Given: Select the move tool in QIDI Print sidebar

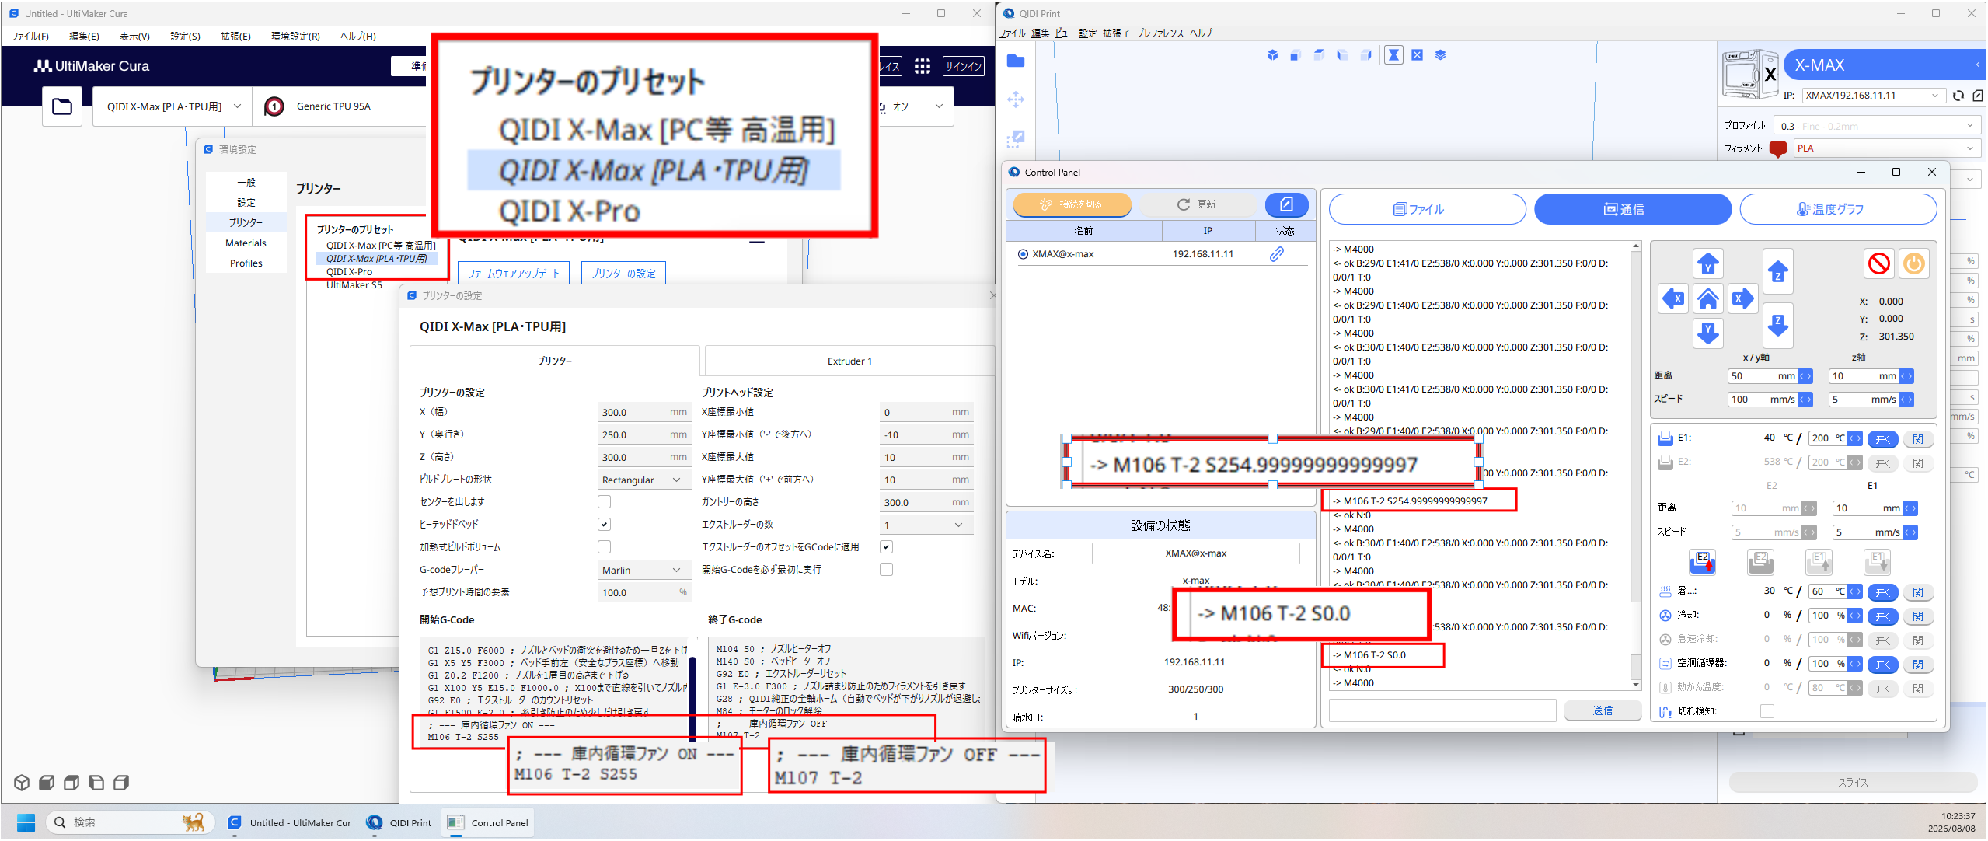Looking at the screenshot, I should pos(1016,99).
